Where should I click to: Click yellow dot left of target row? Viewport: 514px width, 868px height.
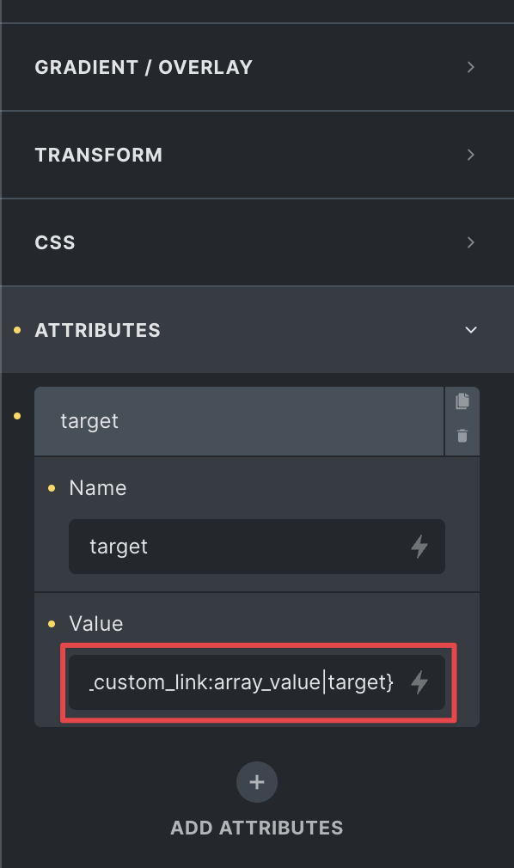17,416
